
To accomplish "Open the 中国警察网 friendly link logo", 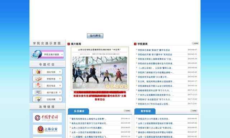I will [x=47, y=118].
